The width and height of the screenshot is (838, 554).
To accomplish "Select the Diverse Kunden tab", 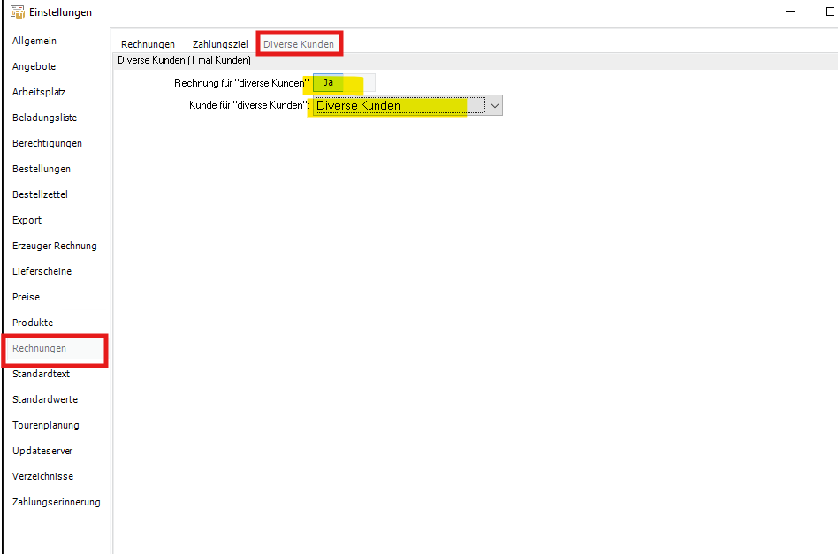I will (299, 44).
